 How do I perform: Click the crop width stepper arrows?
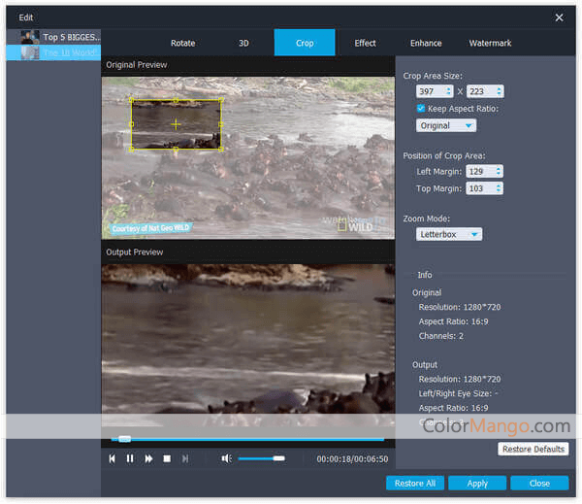click(x=450, y=91)
